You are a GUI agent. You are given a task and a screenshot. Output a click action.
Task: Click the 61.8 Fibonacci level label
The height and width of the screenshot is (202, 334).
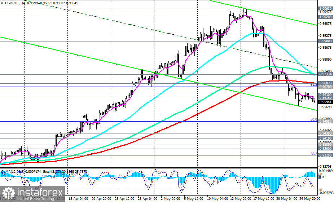314,85
